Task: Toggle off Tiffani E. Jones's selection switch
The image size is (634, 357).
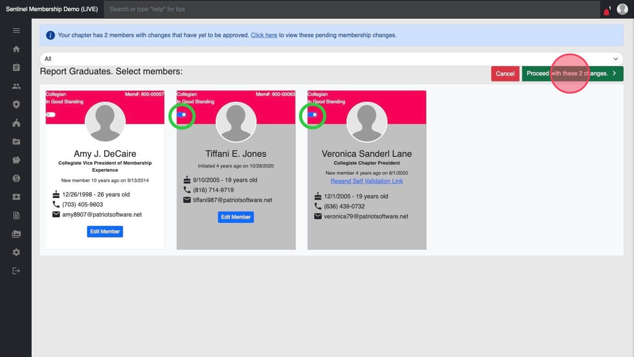Action: click(x=182, y=114)
